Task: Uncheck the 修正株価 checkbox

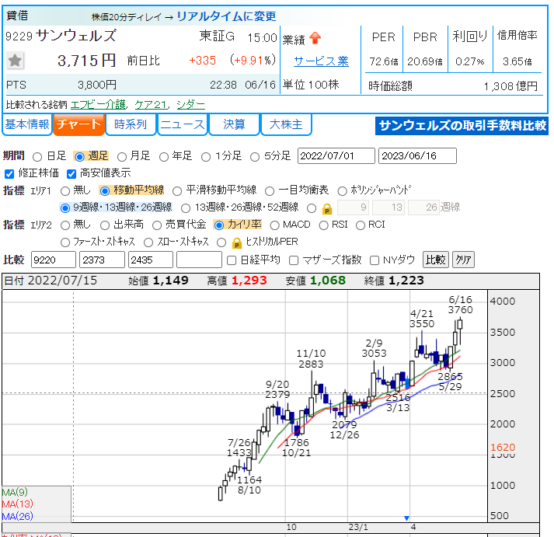Action: point(9,173)
